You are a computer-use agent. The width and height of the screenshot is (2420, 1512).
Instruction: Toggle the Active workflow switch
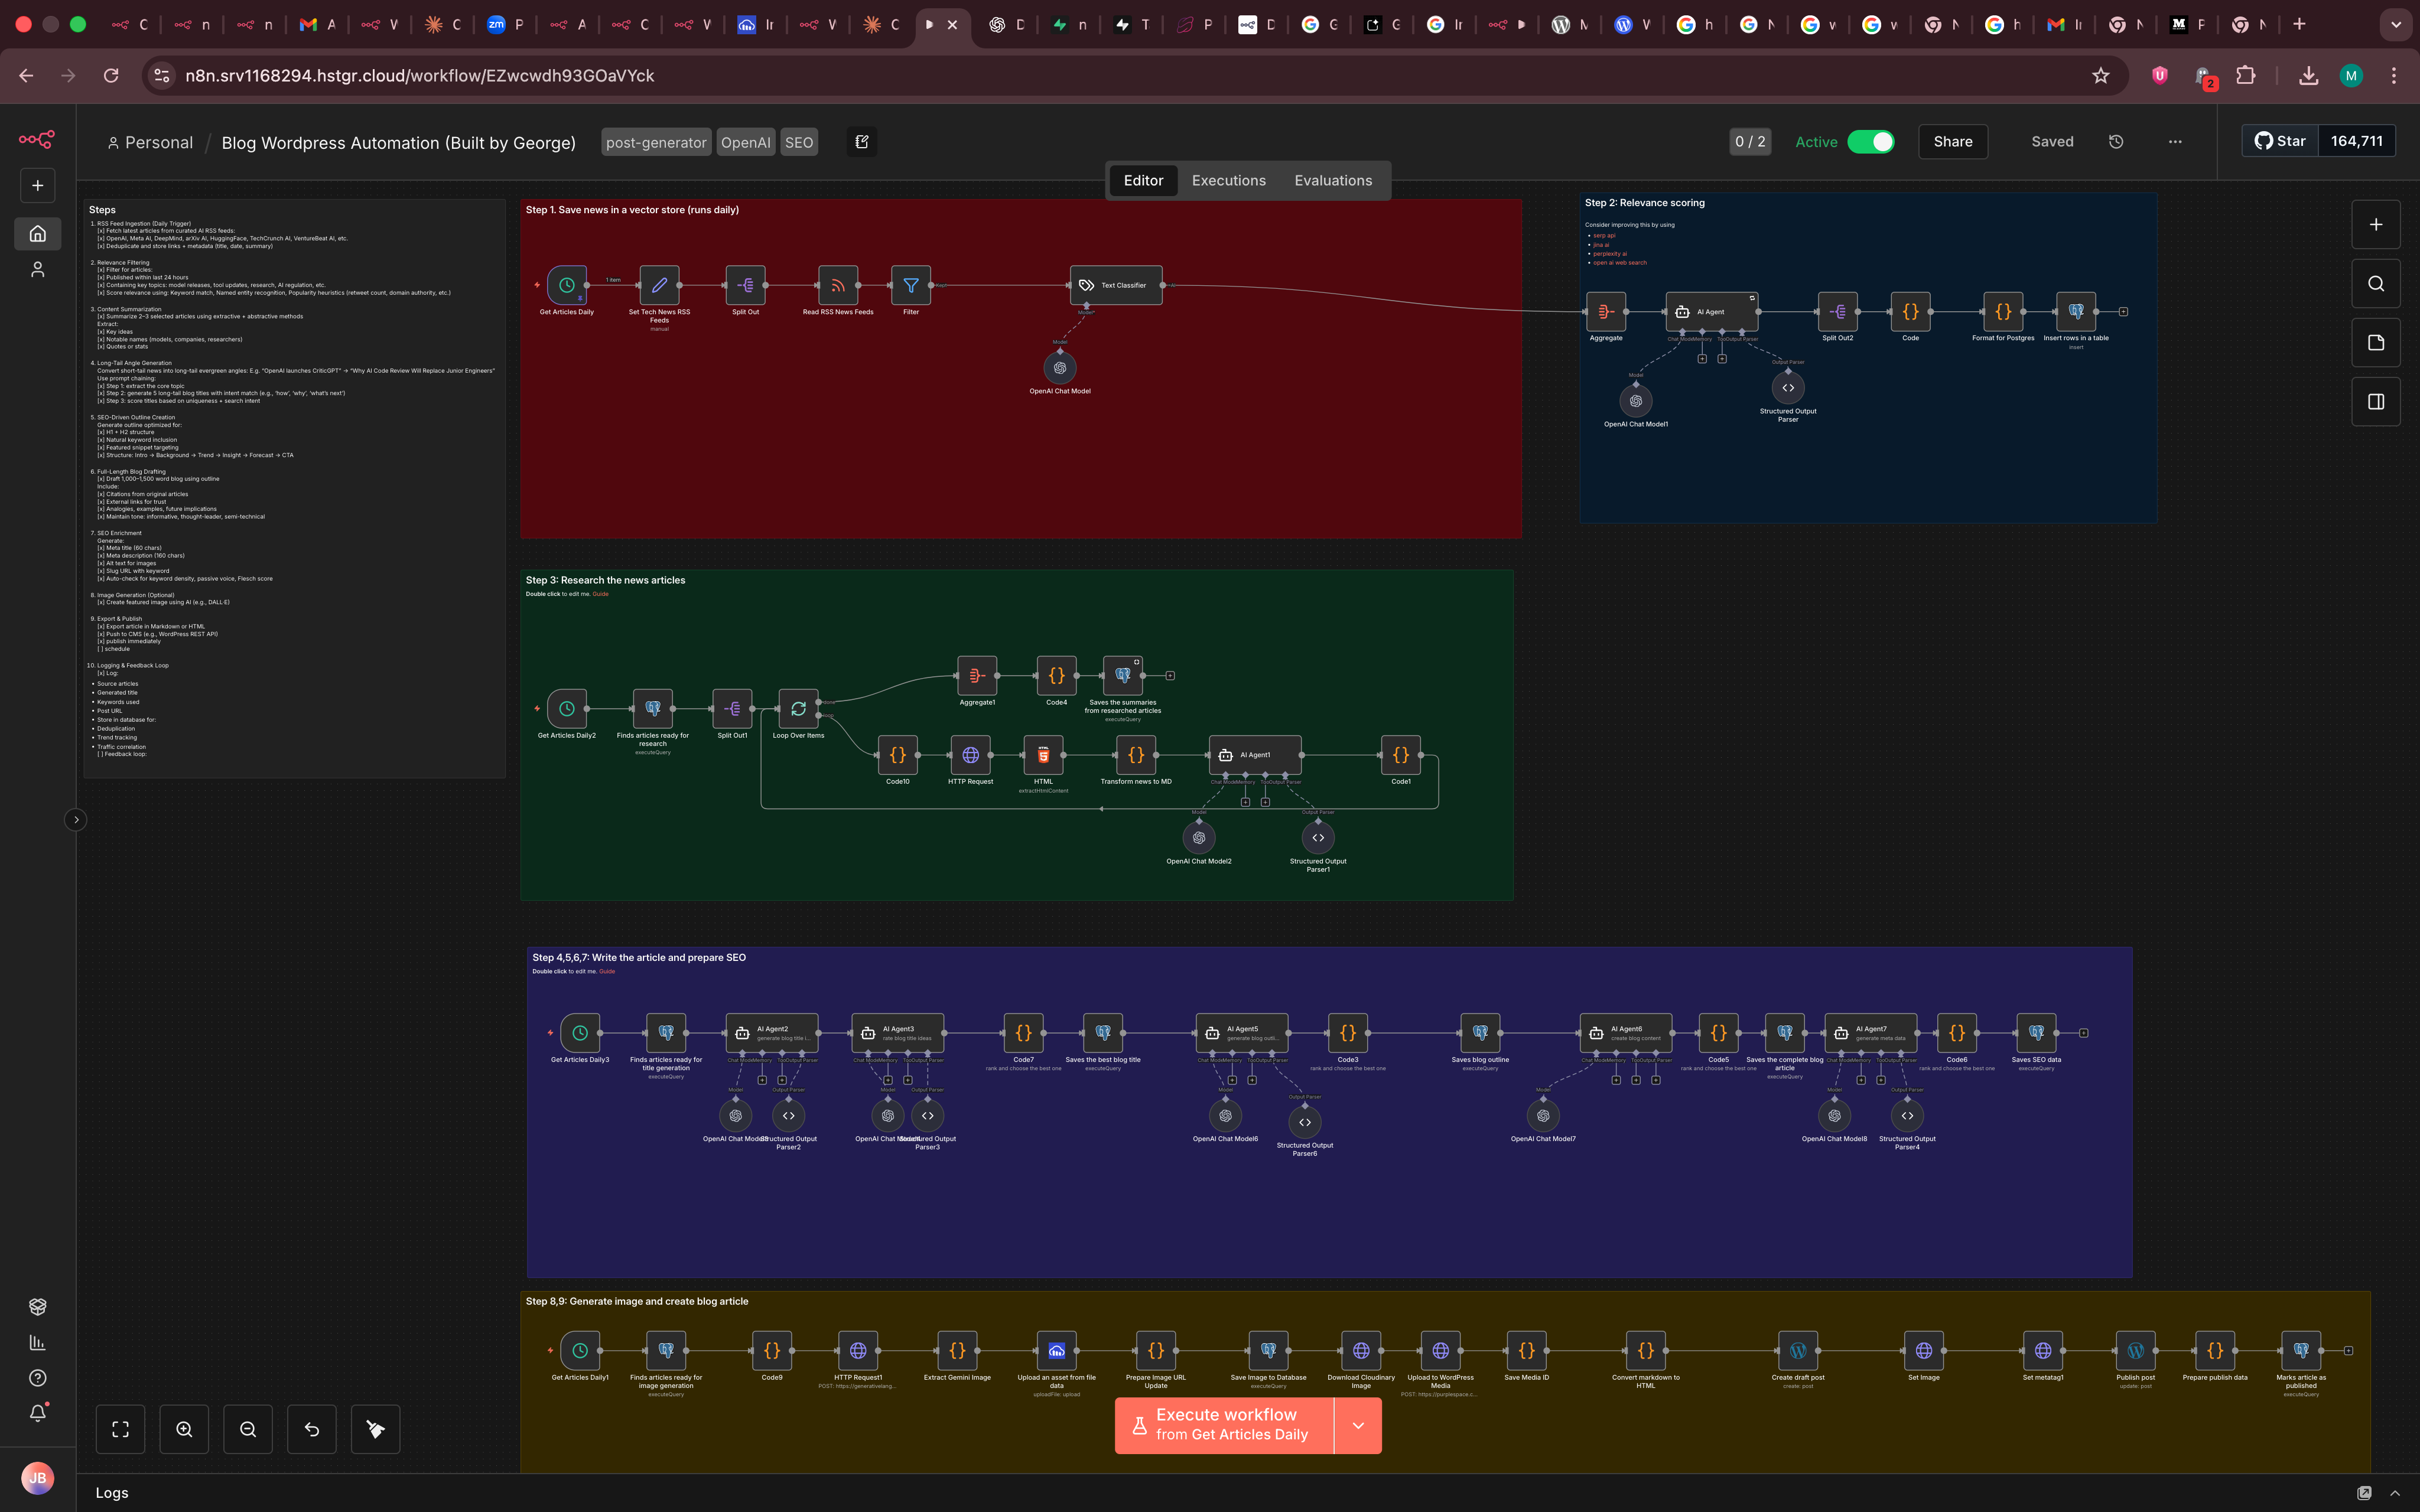point(1871,142)
